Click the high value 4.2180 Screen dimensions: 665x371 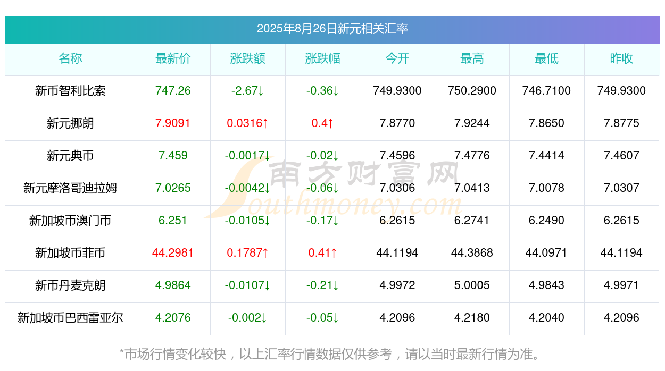pyautogui.click(x=472, y=318)
